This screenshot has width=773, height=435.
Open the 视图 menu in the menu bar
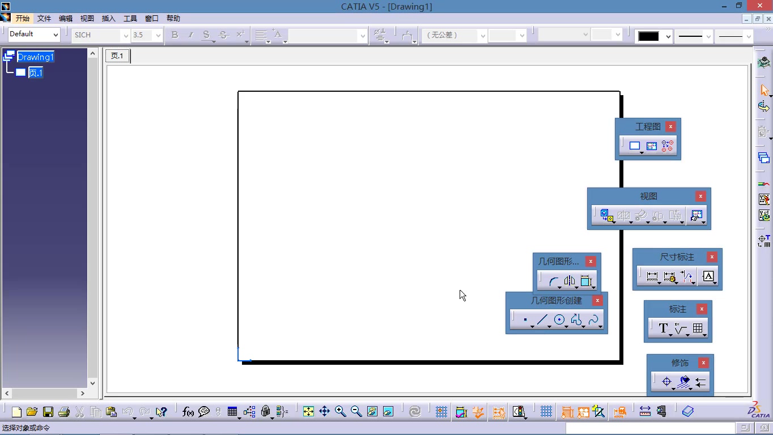(x=87, y=18)
